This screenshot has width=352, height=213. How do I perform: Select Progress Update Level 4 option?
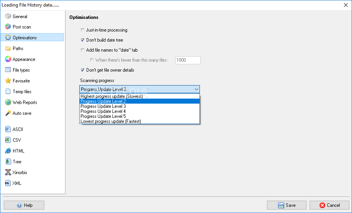tap(140, 111)
